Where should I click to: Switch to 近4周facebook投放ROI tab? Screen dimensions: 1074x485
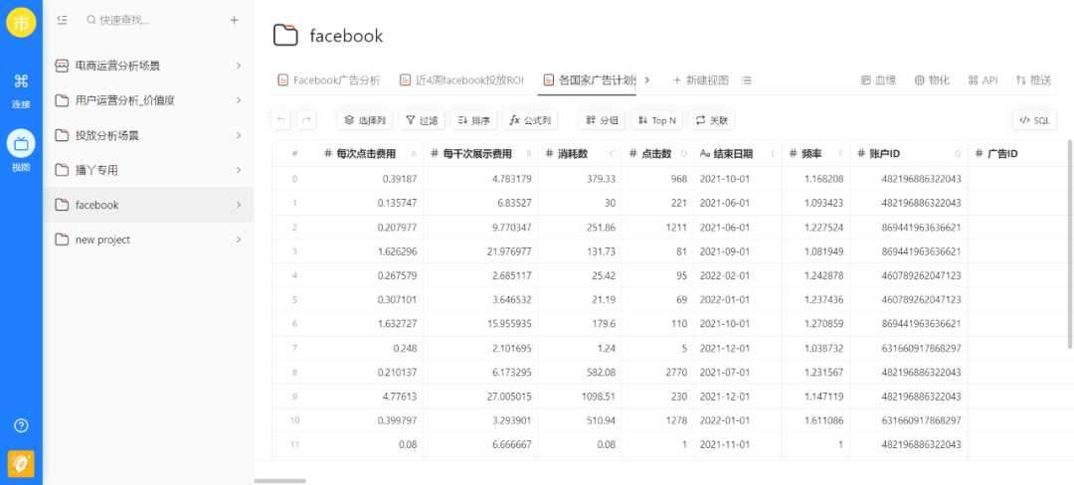[x=461, y=81]
